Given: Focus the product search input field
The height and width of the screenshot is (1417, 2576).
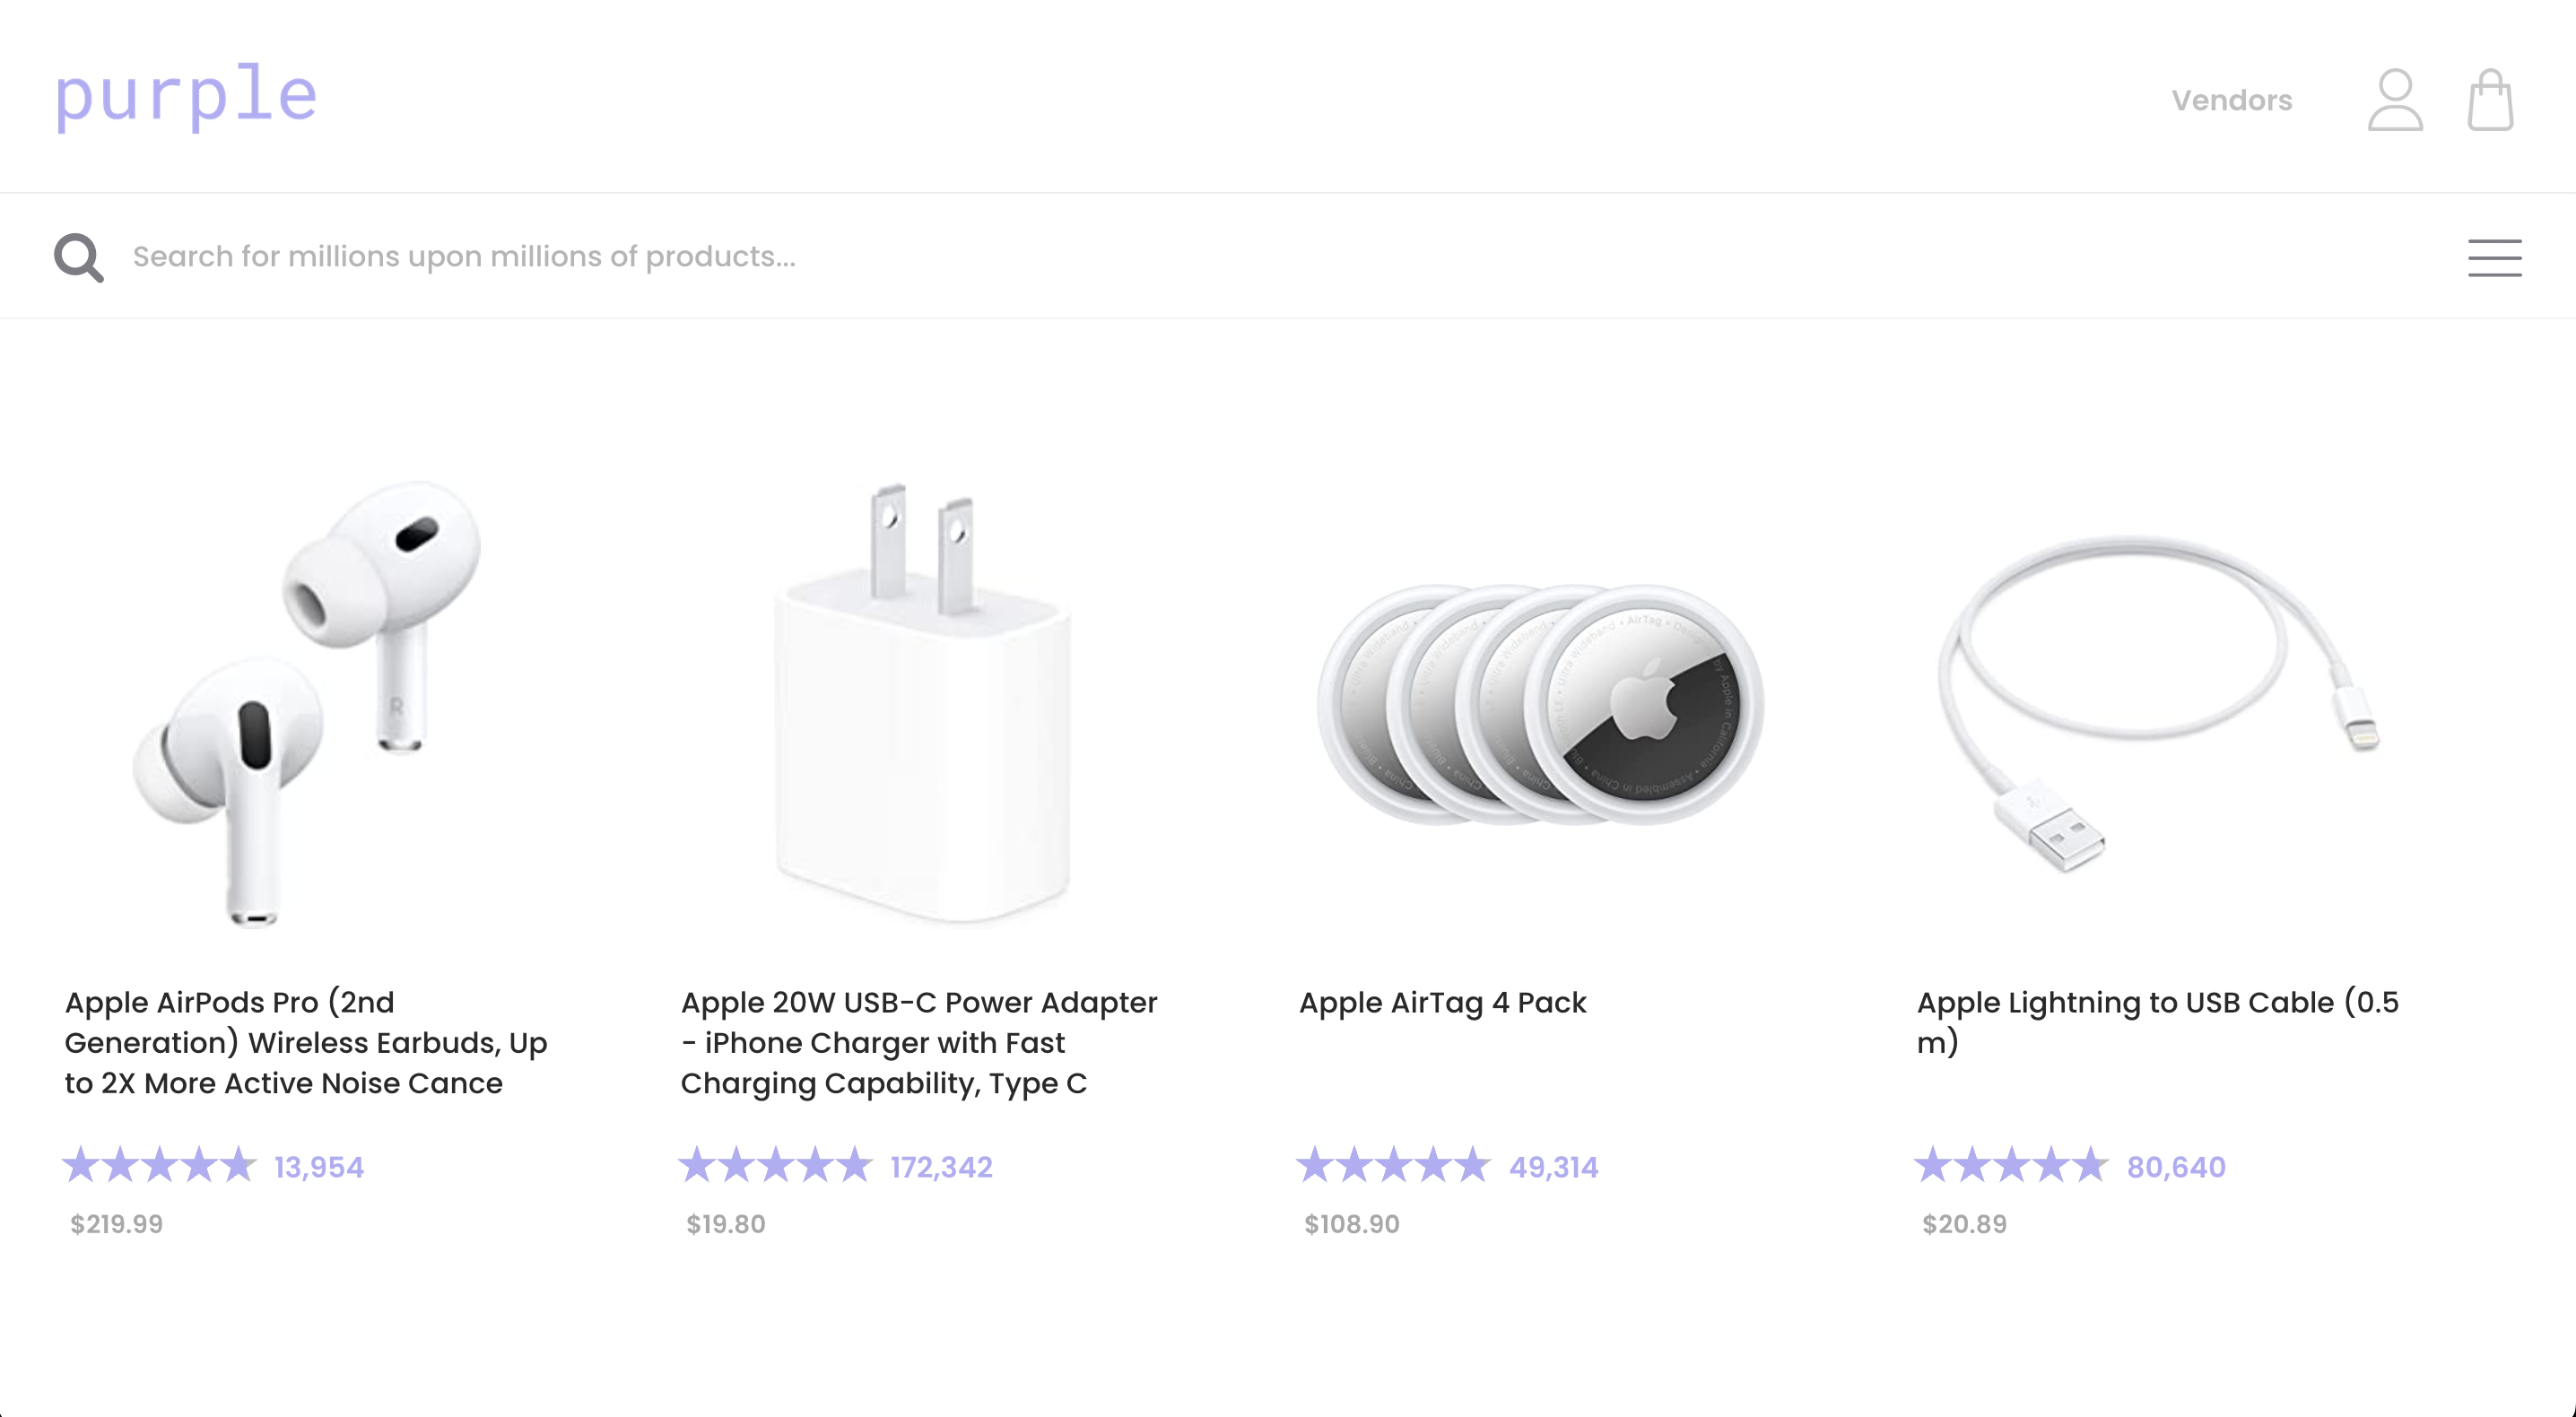Looking at the screenshot, I should 1280,257.
